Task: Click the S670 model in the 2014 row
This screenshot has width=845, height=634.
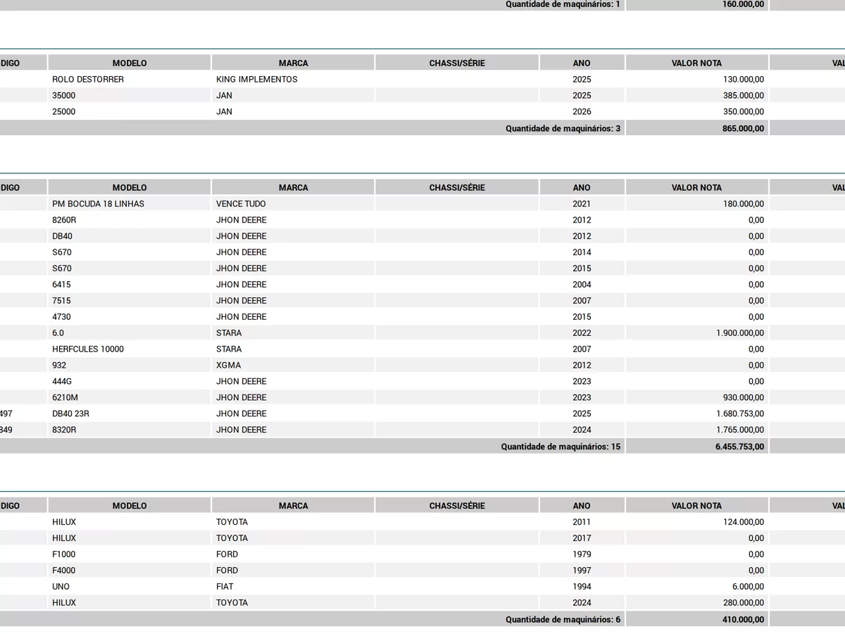Action: 130,252
